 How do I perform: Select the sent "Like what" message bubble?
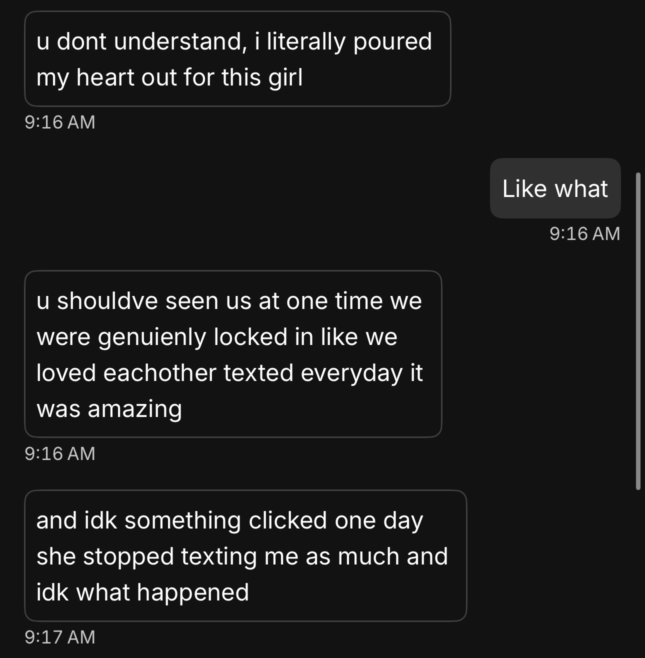(x=555, y=188)
